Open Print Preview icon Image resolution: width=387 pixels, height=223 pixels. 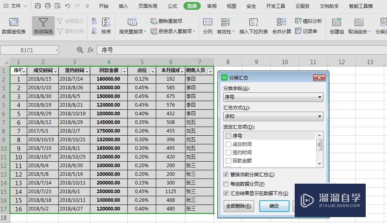pos(58,6)
